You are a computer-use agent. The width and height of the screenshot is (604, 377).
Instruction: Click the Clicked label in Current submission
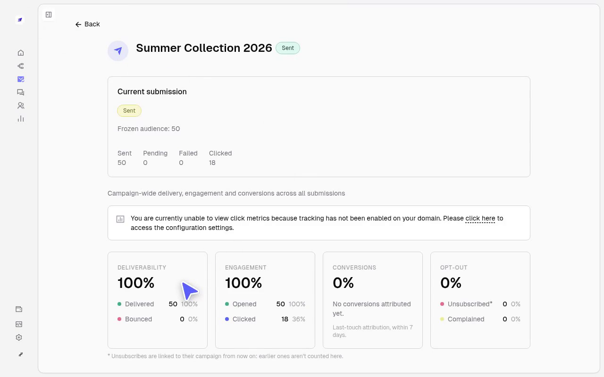220,153
